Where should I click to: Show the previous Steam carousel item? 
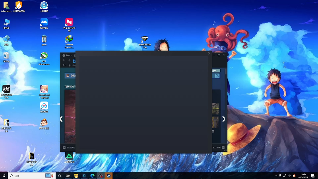(62, 119)
